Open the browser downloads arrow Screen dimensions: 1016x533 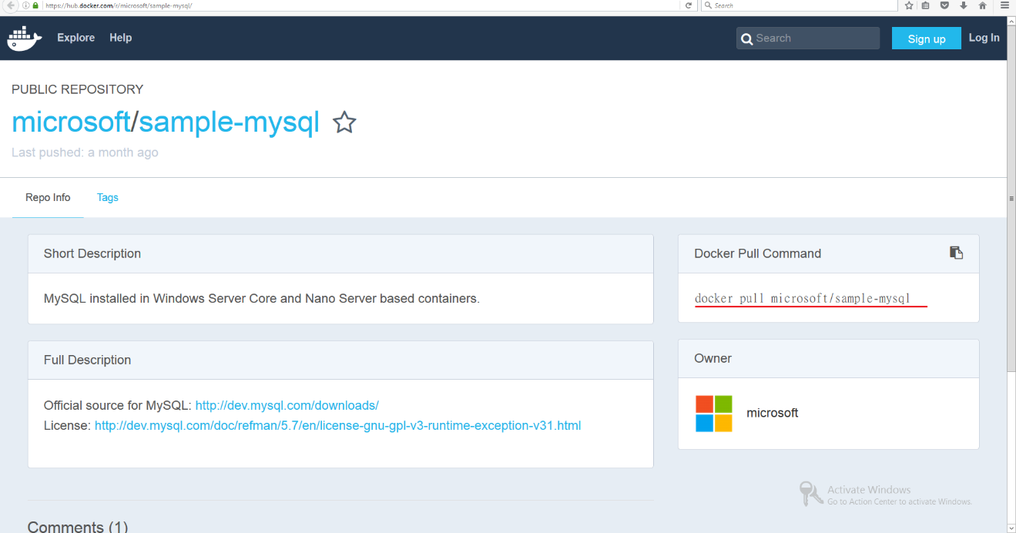[x=963, y=5]
